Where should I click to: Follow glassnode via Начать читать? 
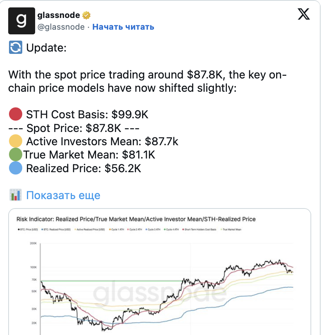(123, 27)
